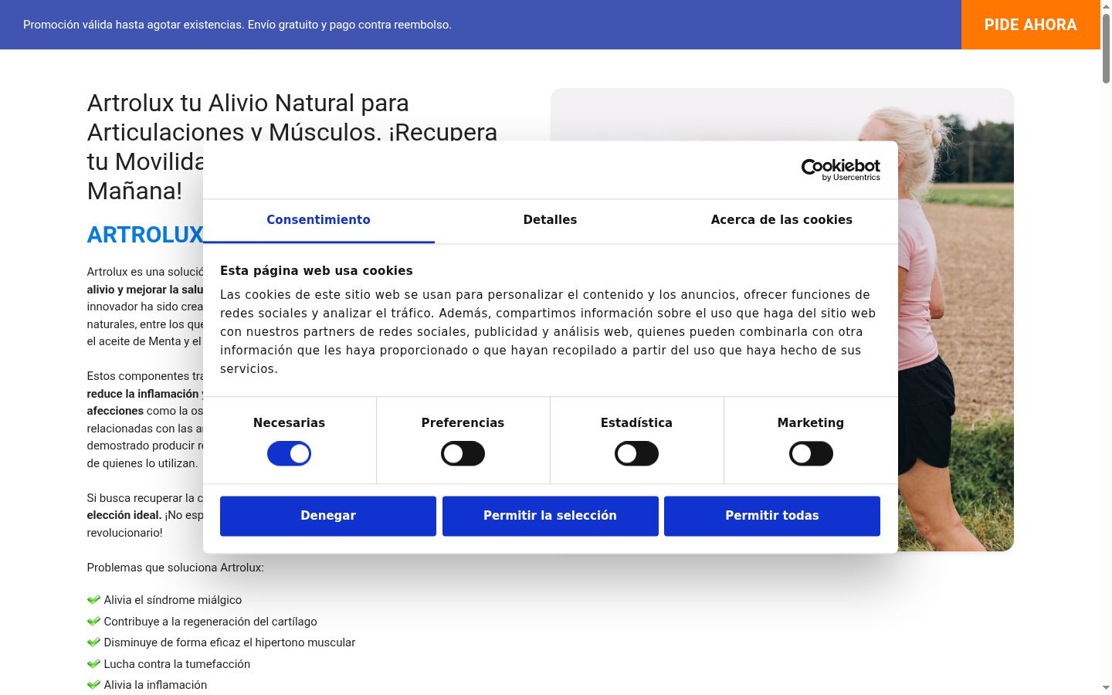Click the Estadística label

[636, 423]
